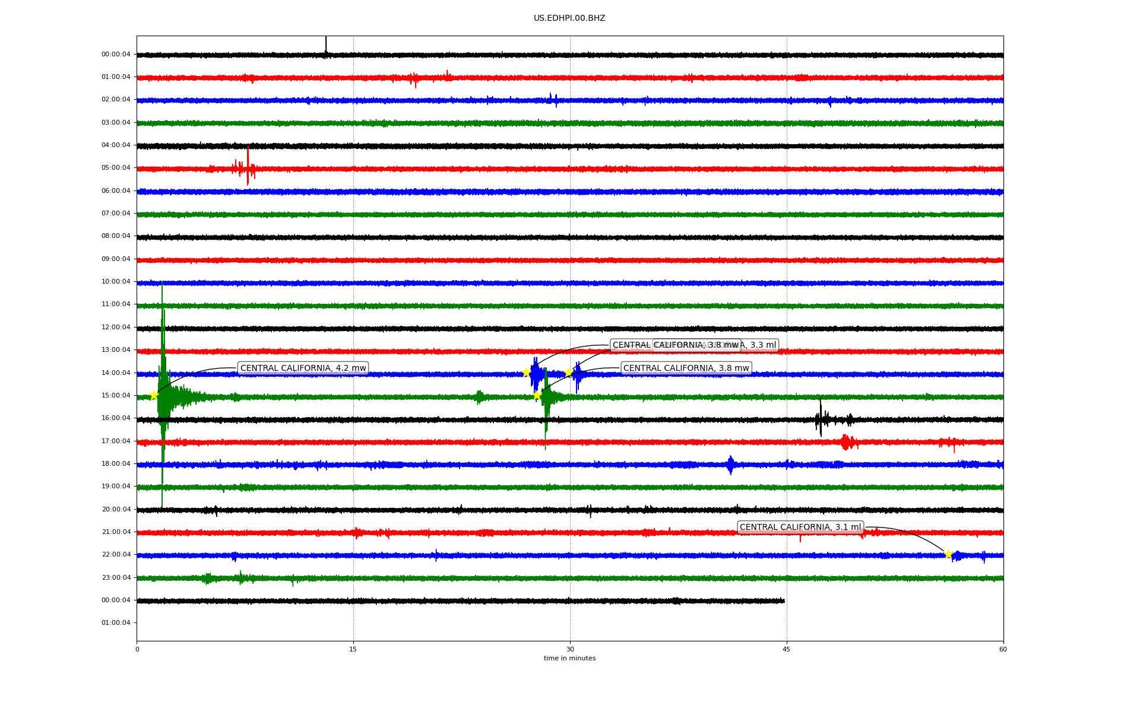The image size is (1140, 712).
Task: Click the CENTRAL CALIFORNIA, 3.1 ml annotation label
Action: pyautogui.click(x=800, y=527)
